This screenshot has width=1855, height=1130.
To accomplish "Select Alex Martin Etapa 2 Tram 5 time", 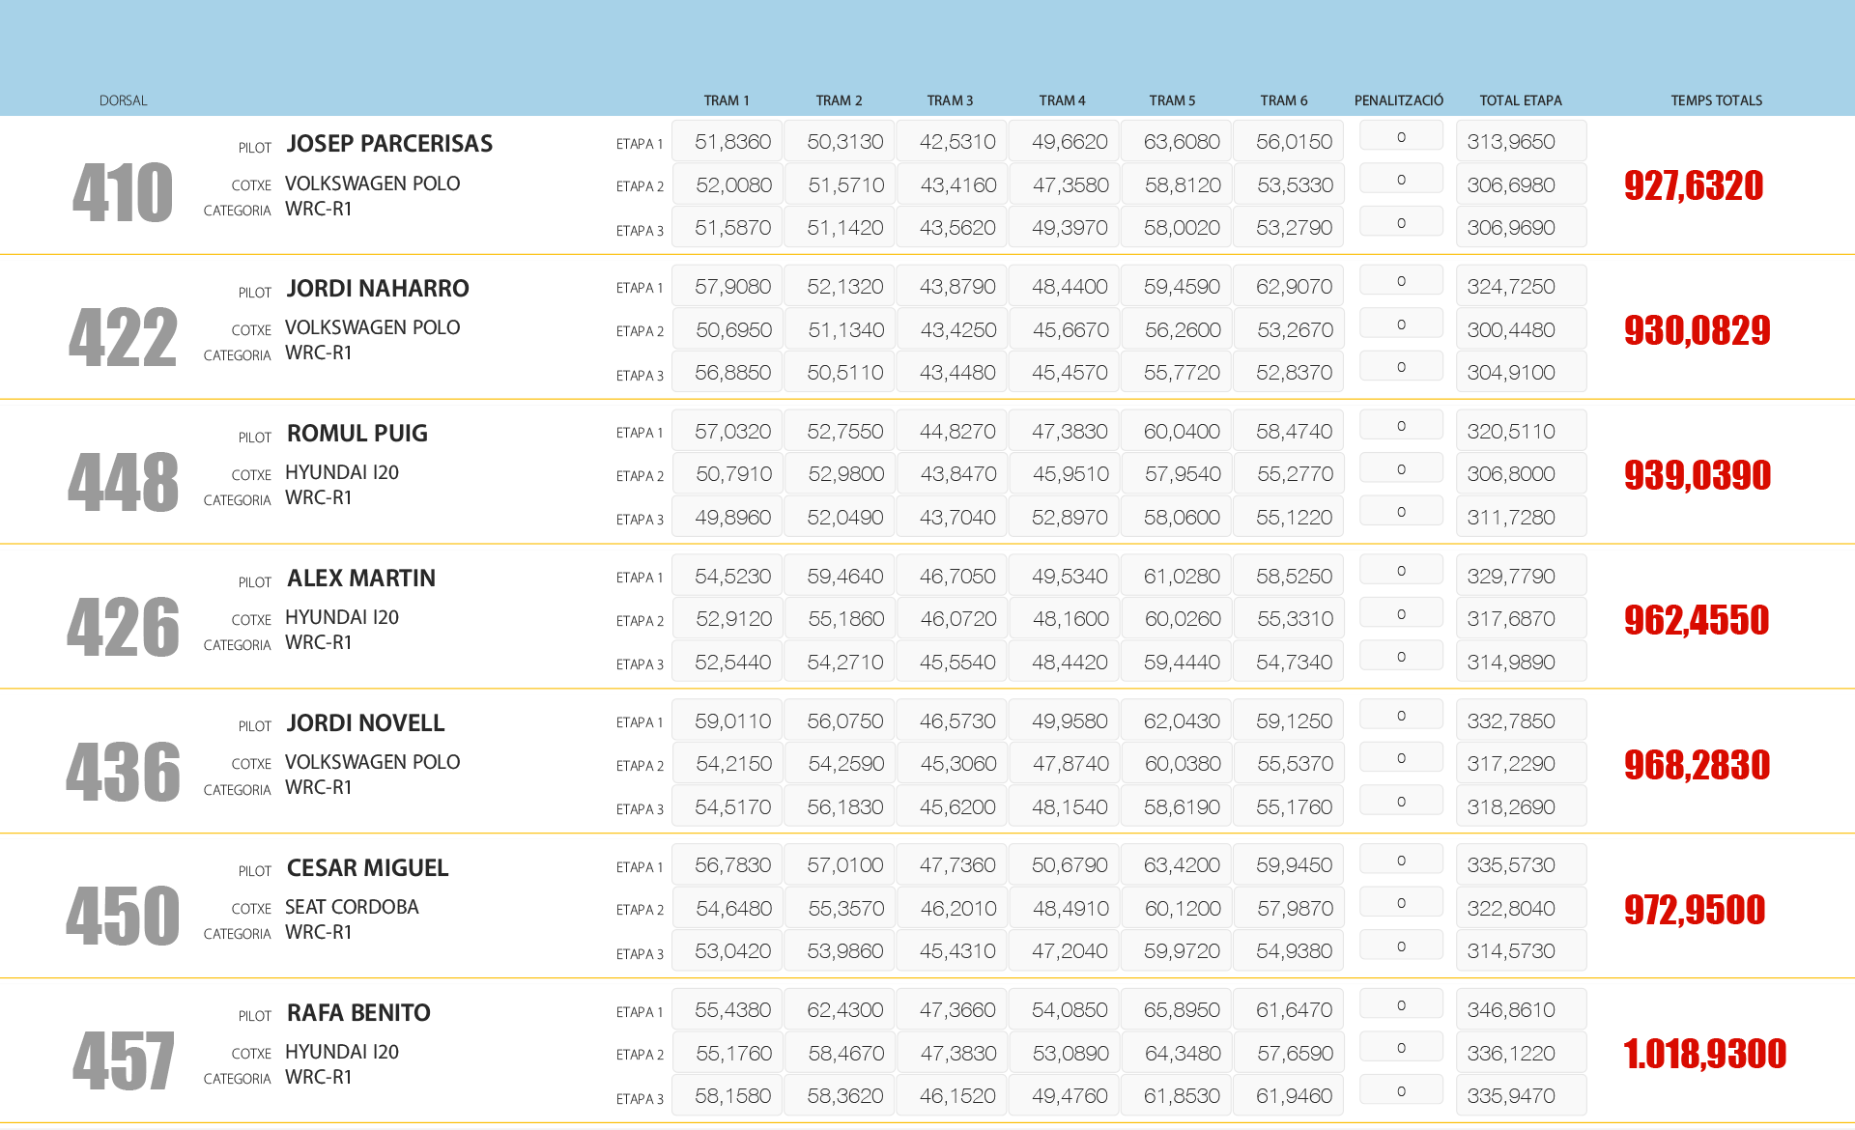I will coord(1182,619).
